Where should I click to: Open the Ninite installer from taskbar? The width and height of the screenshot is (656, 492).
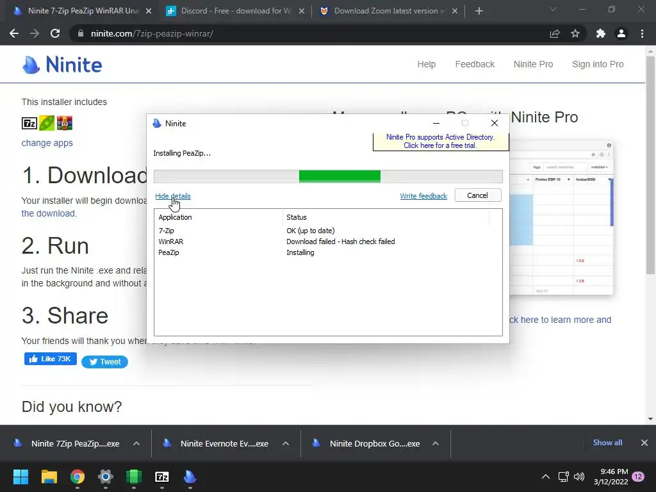tap(190, 477)
